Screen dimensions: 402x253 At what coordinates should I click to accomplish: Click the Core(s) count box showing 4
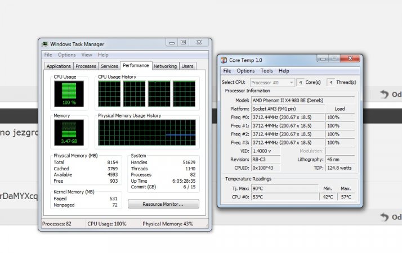pos(301,83)
